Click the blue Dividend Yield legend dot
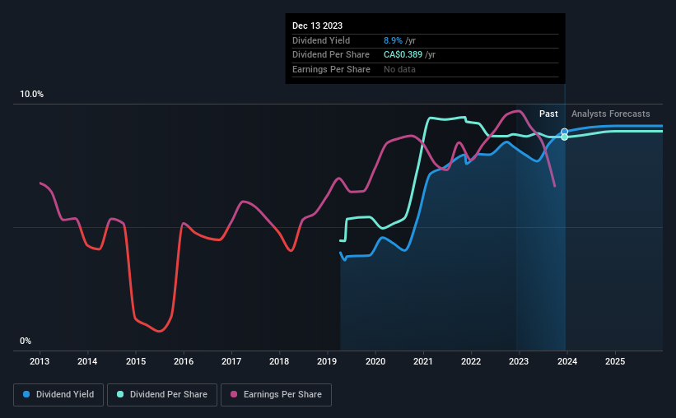The height and width of the screenshot is (418, 676). pos(26,394)
